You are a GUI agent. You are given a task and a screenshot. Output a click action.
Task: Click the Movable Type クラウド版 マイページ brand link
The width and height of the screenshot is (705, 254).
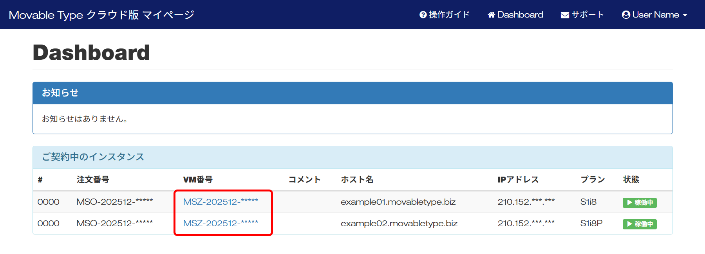point(101,15)
